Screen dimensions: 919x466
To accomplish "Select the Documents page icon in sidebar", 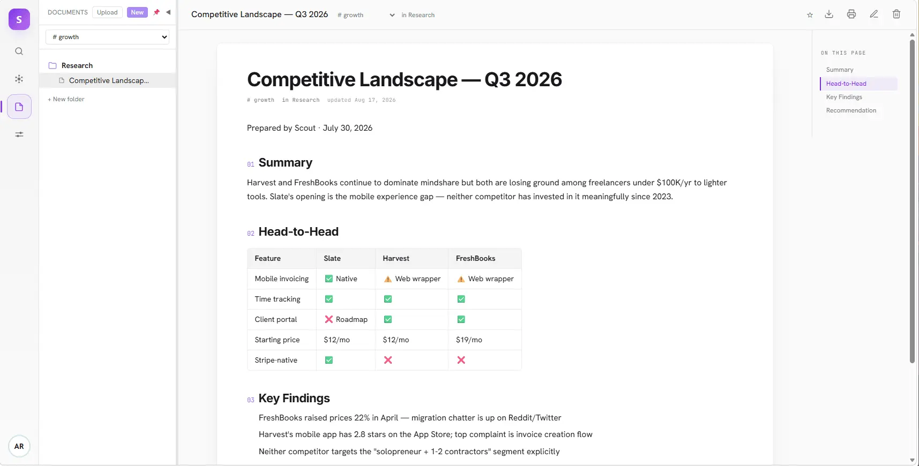I will coord(19,107).
